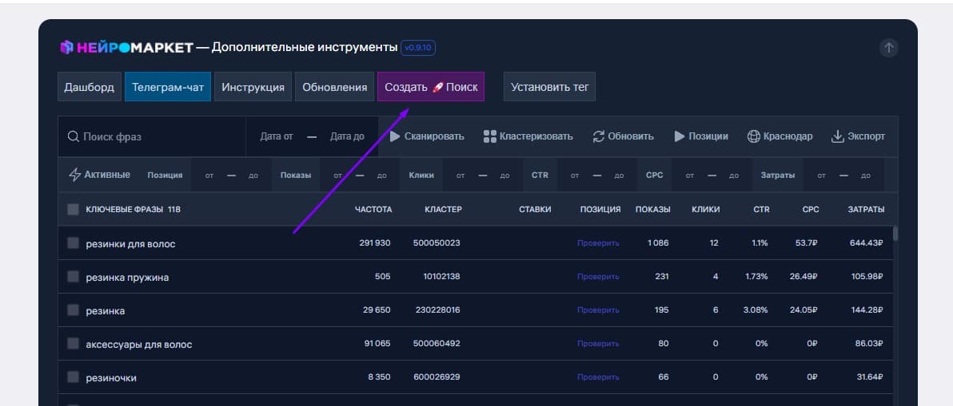Click cost value 644.43₽
This screenshot has height=406, width=953.
pos(866,243)
